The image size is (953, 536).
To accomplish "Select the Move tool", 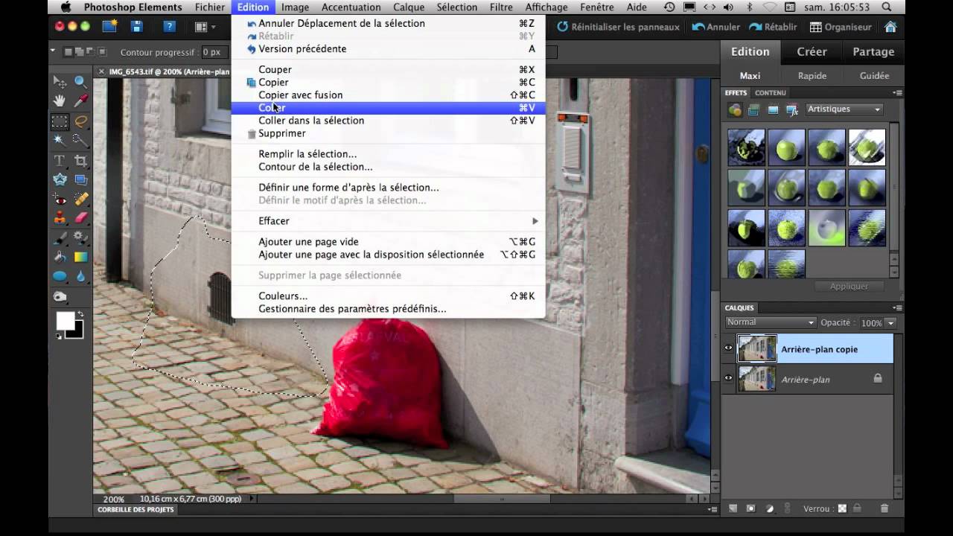I will click(60, 82).
